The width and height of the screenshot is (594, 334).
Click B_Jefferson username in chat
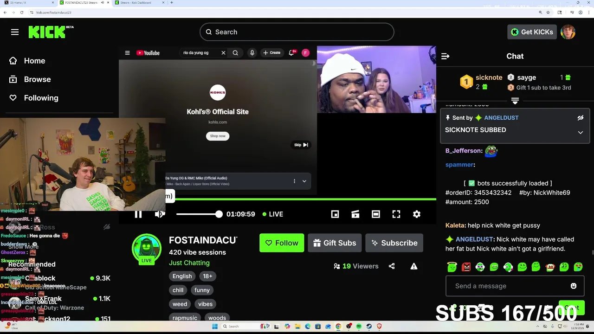464,151
